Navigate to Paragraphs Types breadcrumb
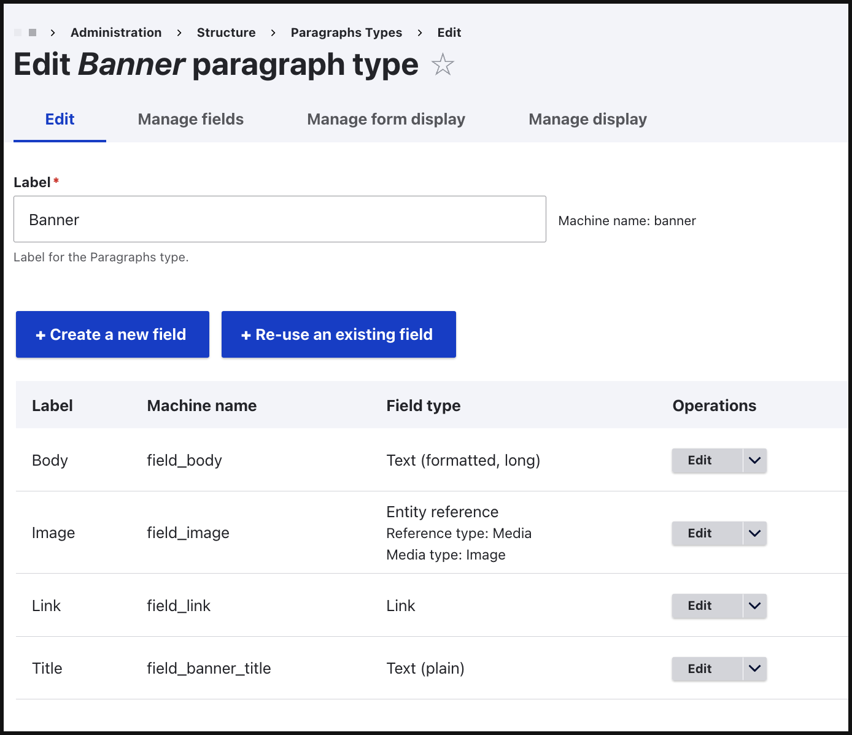Screen dimensions: 852x735 click(x=346, y=33)
